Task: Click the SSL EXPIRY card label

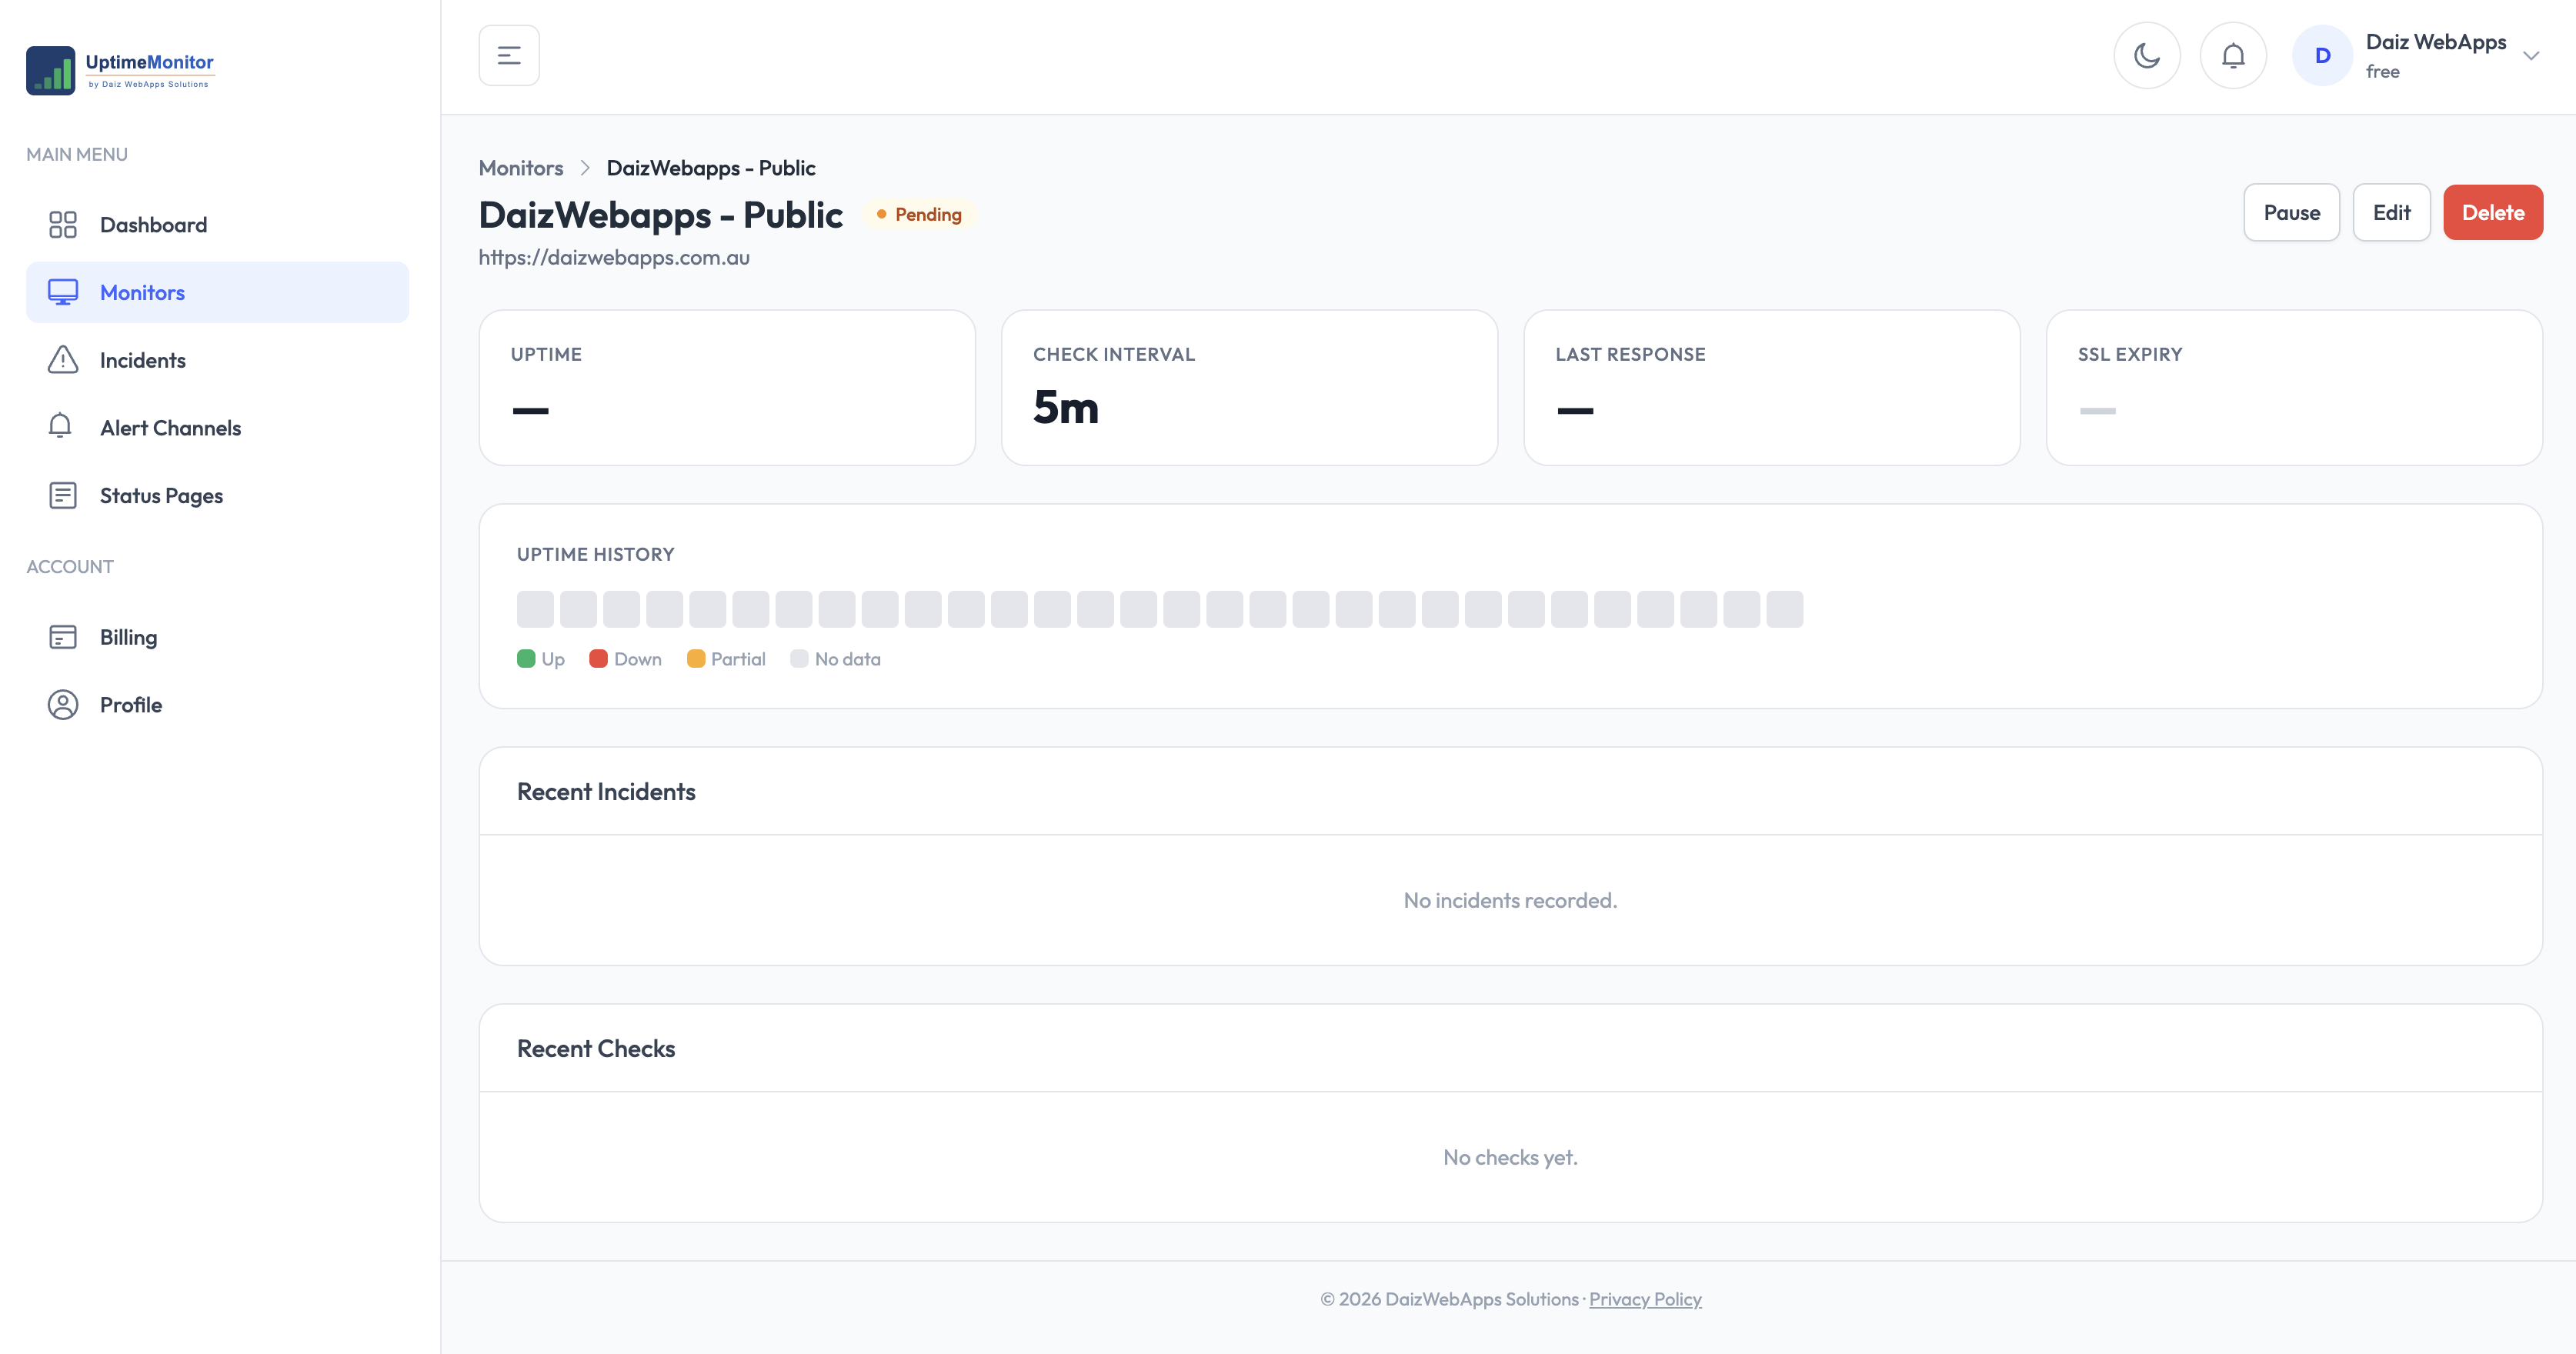Action: pyautogui.click(x=2130, y=354)
